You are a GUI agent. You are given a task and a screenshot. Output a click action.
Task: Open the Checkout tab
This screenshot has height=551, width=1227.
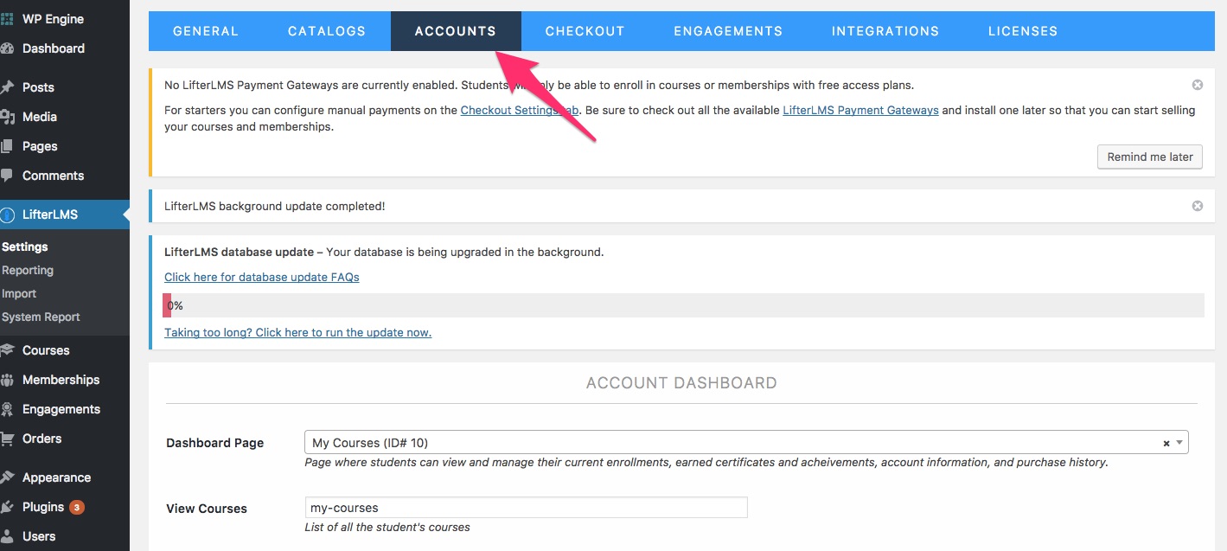pos(585,31)
